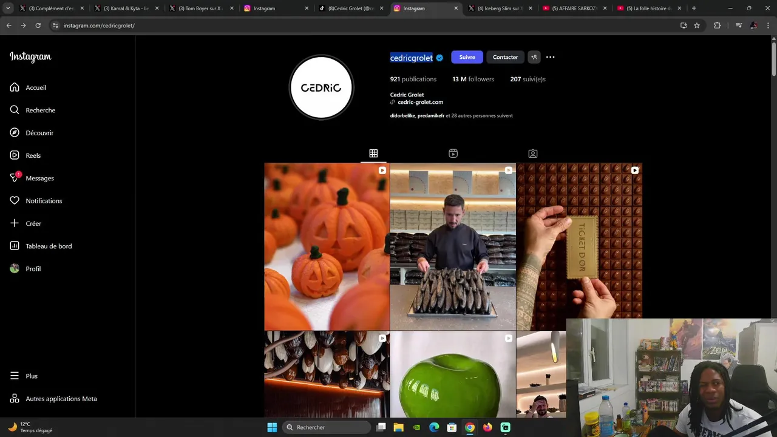Open the Chrome tab search dropdown
The image size is (777, 437).
[x=8, y=8]
